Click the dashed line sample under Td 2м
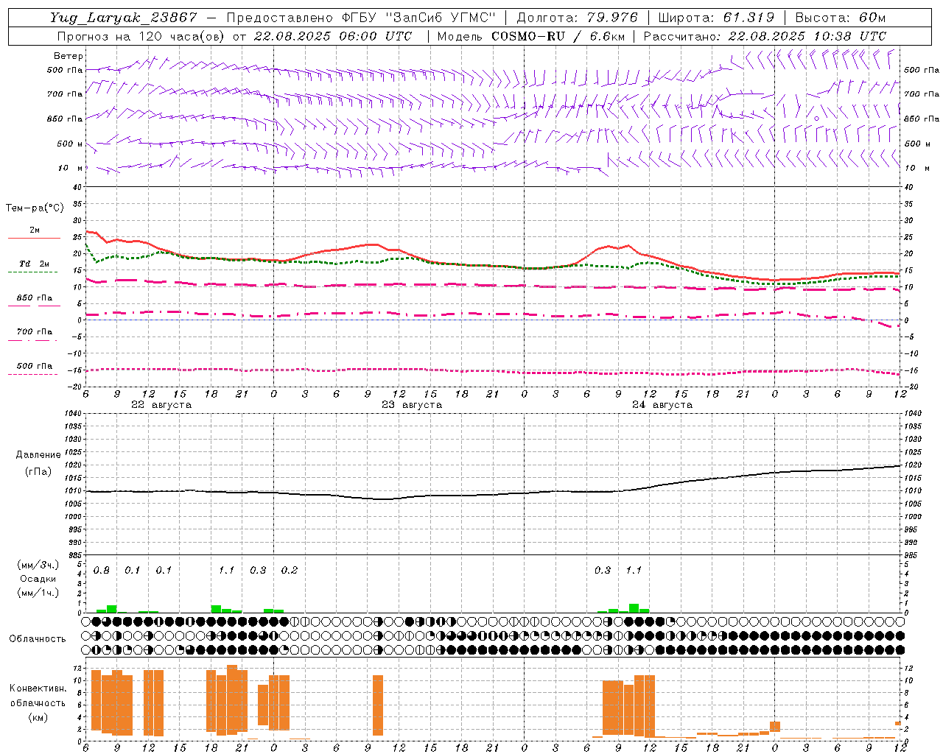The height and width of the screenshot is (754, 943). 33,272
